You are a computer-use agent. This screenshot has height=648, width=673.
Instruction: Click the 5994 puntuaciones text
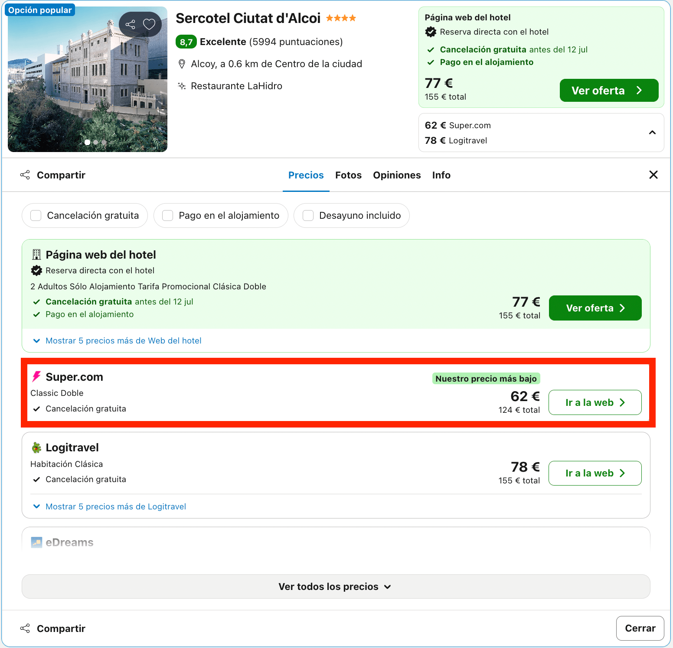[296, 42]
